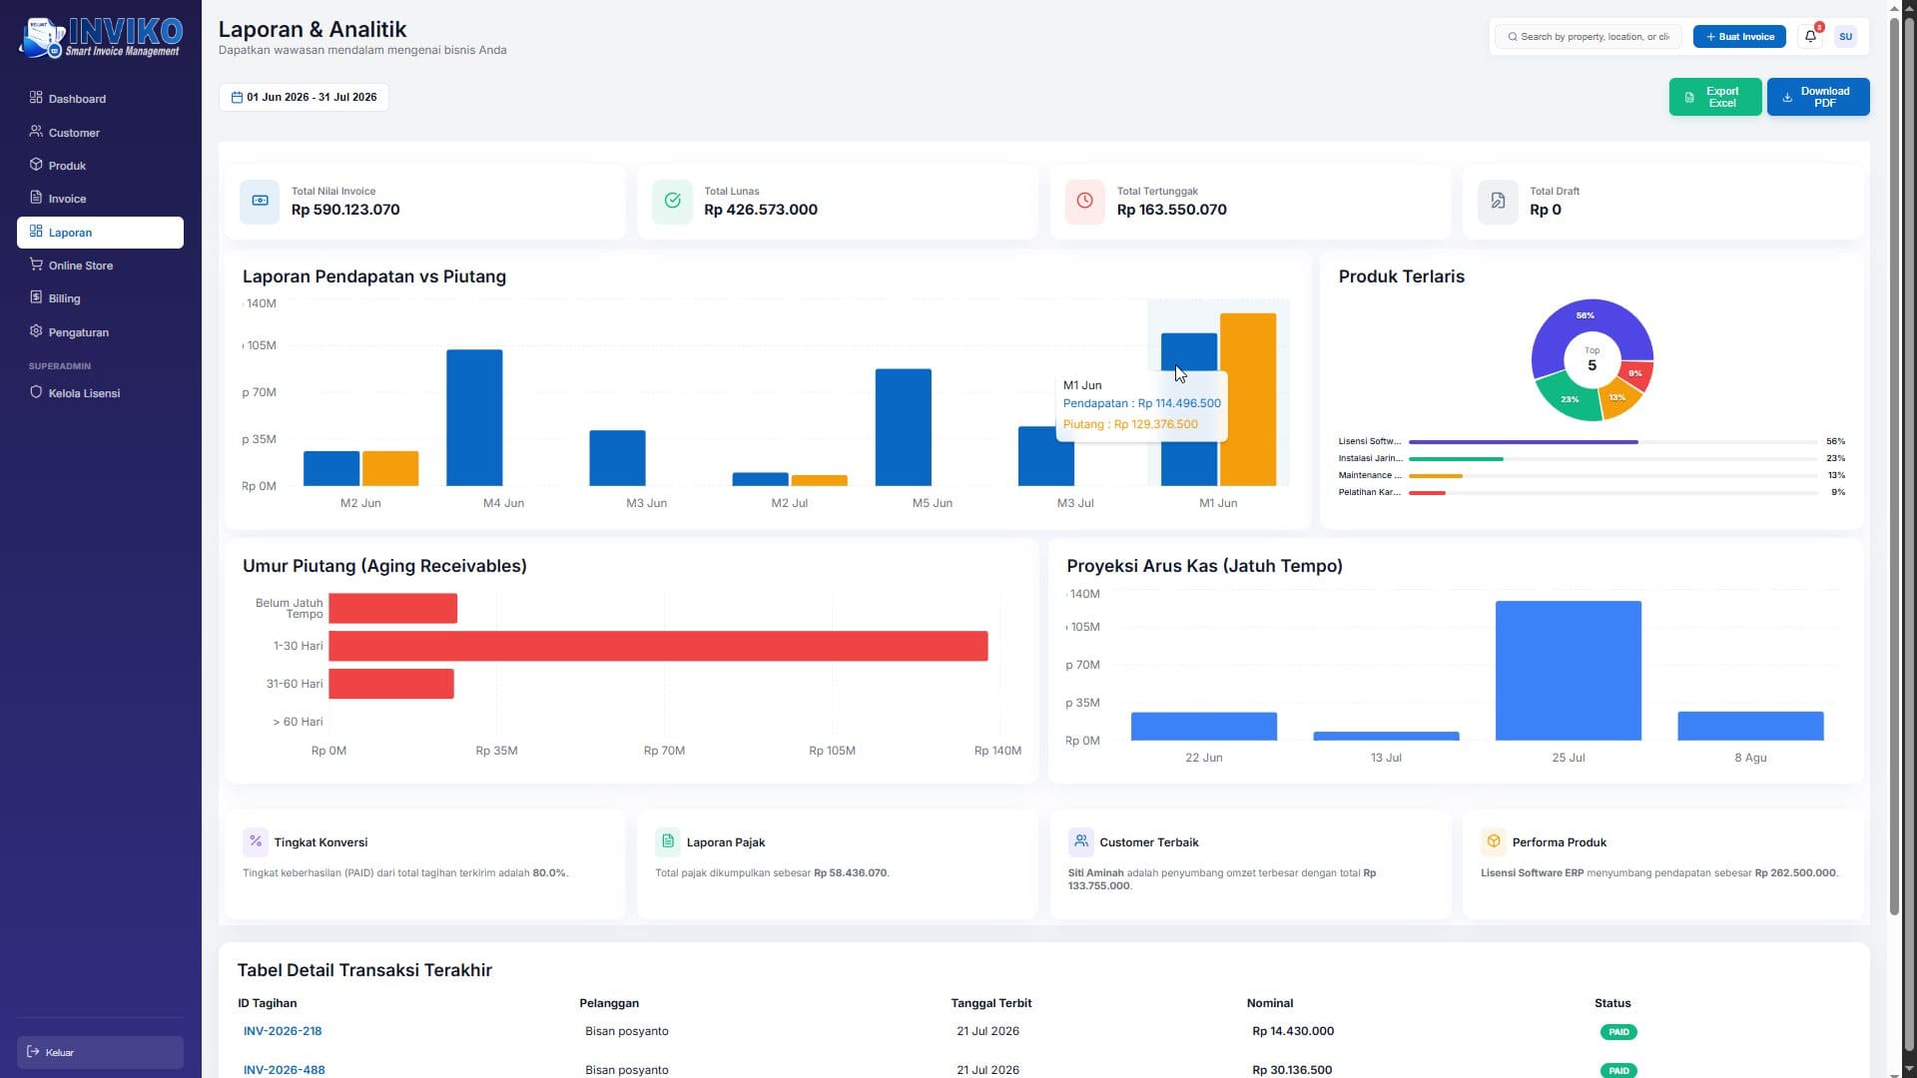Open the date range picker 01 Jun 2026
Viewport: 1917px width, 1078px height.
(x=304, y=97)
